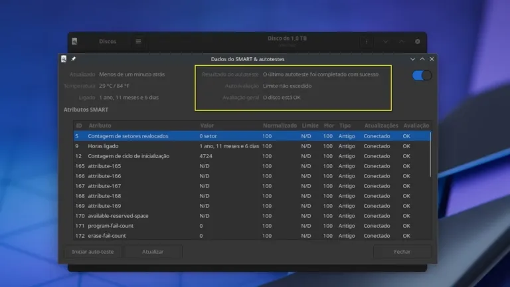Sort by the Atualizações column header
The image size is (510, 287).
[381, 126]
